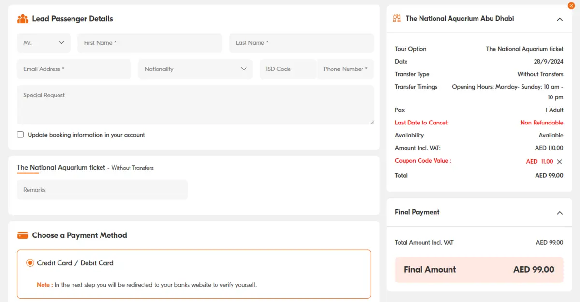The width and height of the screenshot is (580, 302).
Task: Click into the Special Request text area
Action: pos(196,105)
